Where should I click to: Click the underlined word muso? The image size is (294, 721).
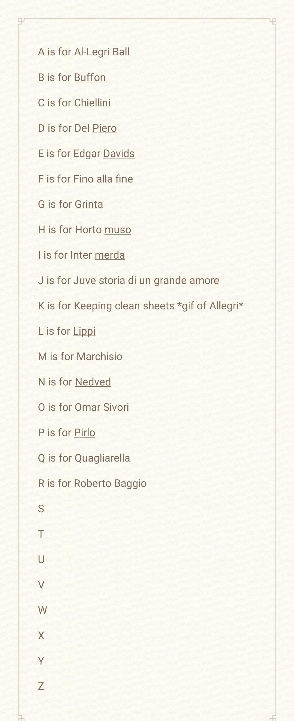click(118, 230)
